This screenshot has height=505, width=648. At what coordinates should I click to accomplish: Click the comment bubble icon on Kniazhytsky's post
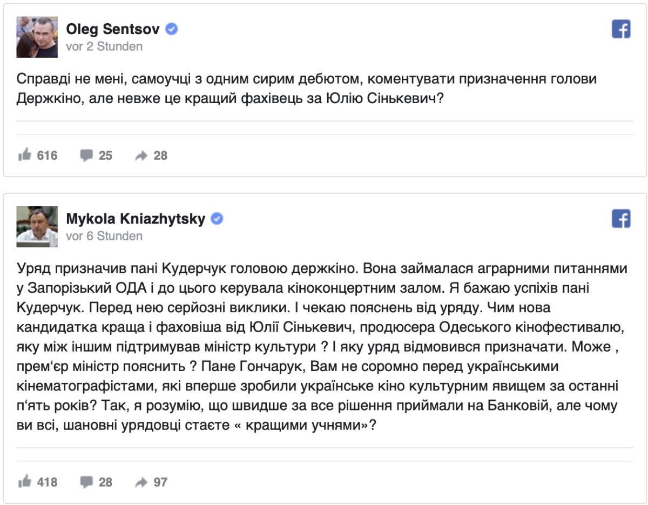[86, 482]
